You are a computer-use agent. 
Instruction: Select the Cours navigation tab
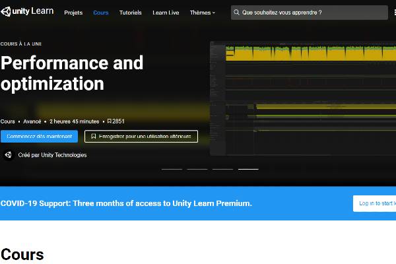click(x=101, y=13)
